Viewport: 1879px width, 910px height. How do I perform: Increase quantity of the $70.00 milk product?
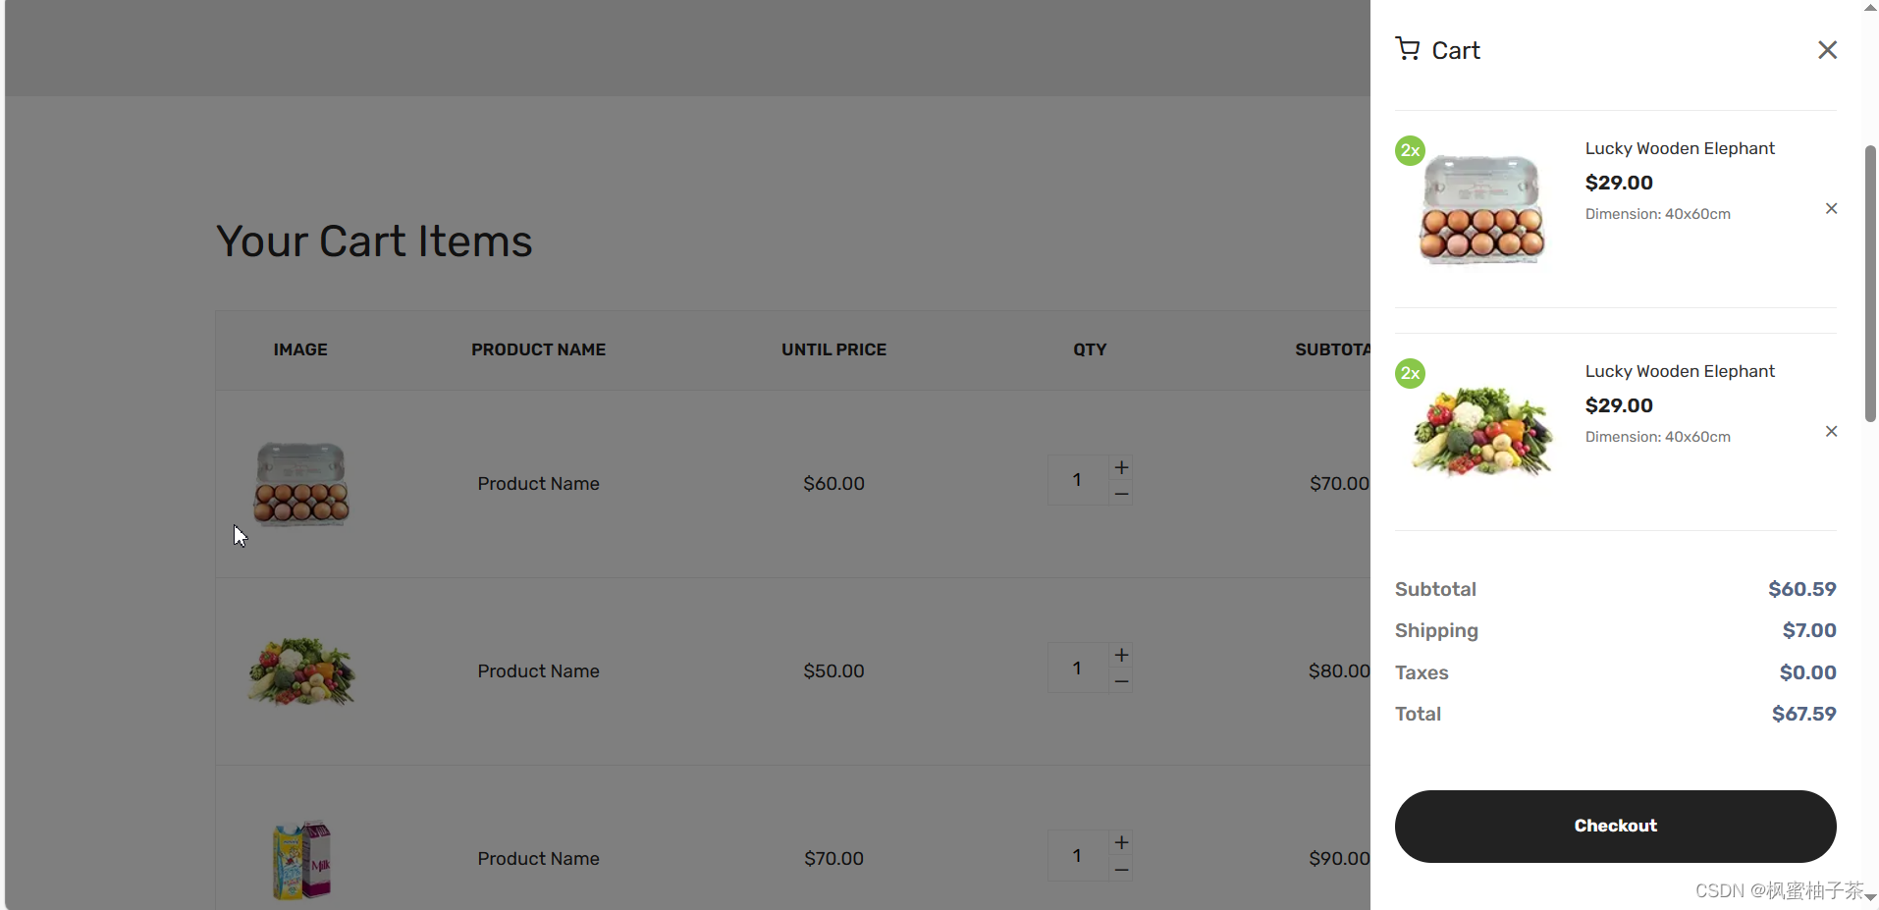click(x=1121, y=842)
